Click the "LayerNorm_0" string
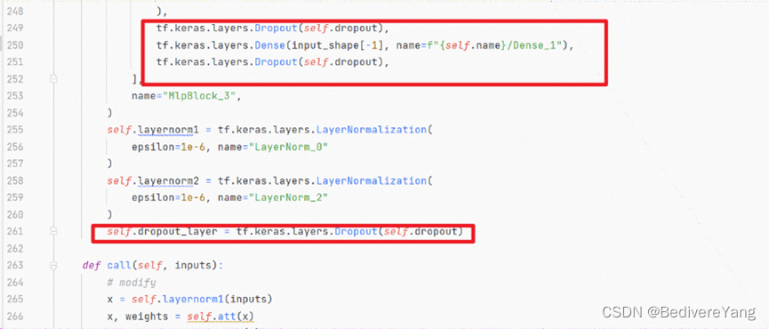Viewport: 769px width, 329px height. (x=288, y=147)
